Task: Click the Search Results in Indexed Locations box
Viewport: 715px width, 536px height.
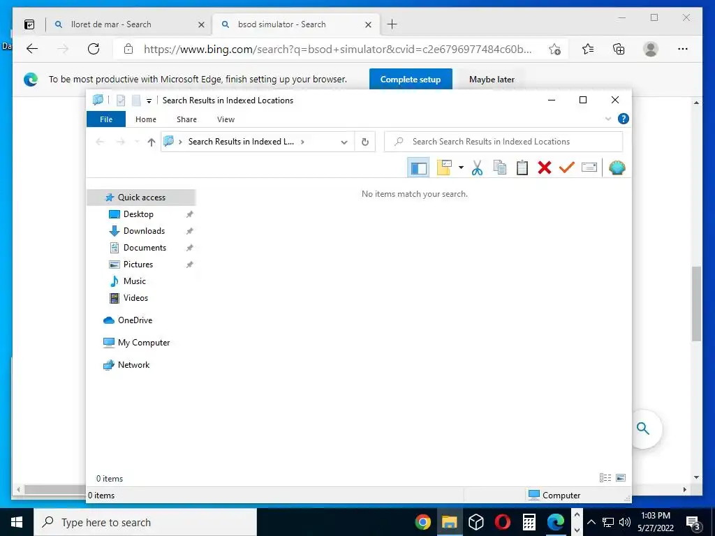Action: [x=503, y=142]
